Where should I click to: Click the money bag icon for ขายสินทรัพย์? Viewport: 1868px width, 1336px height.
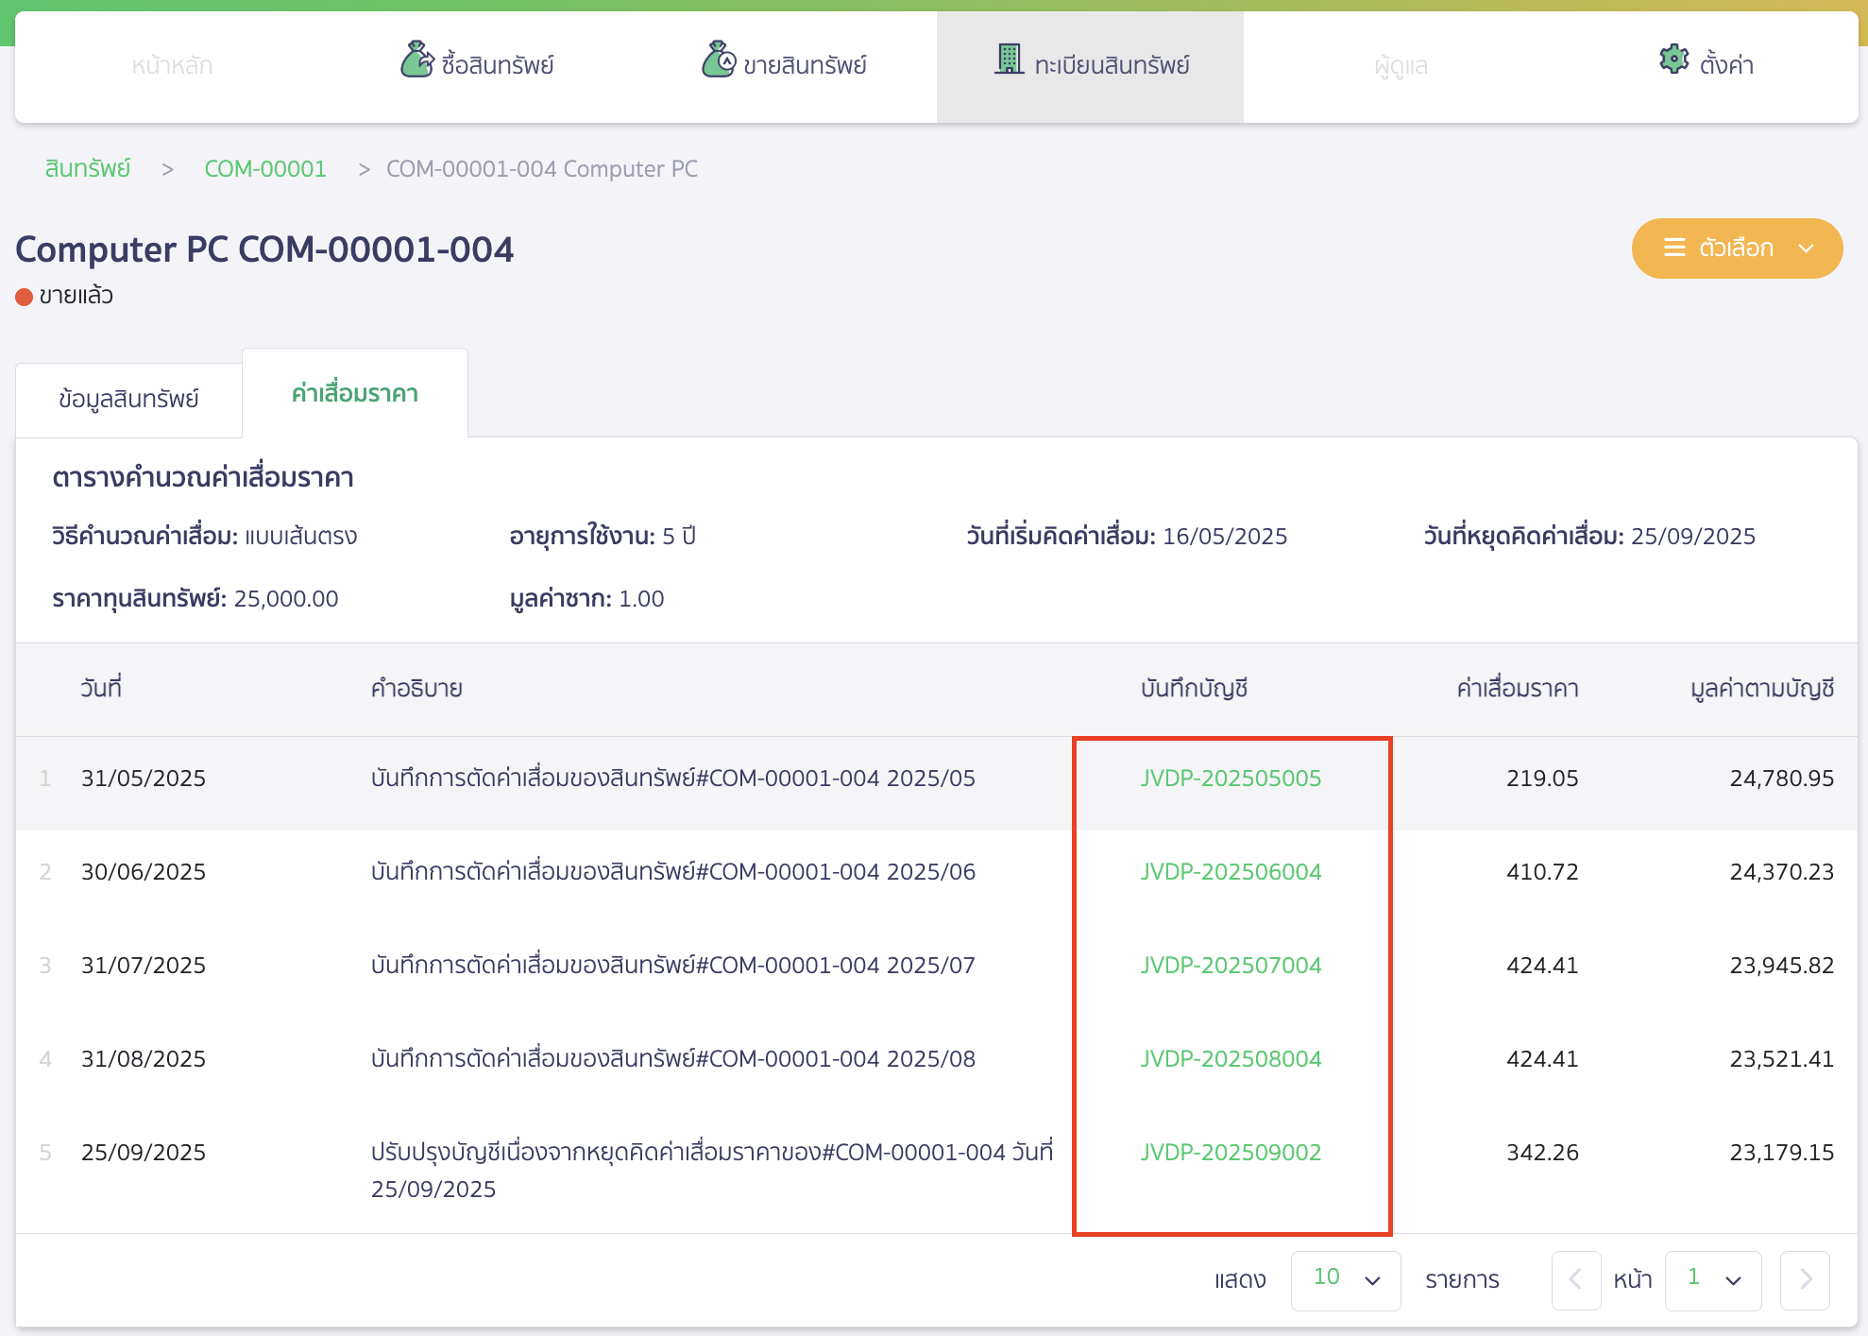(718, 60)
